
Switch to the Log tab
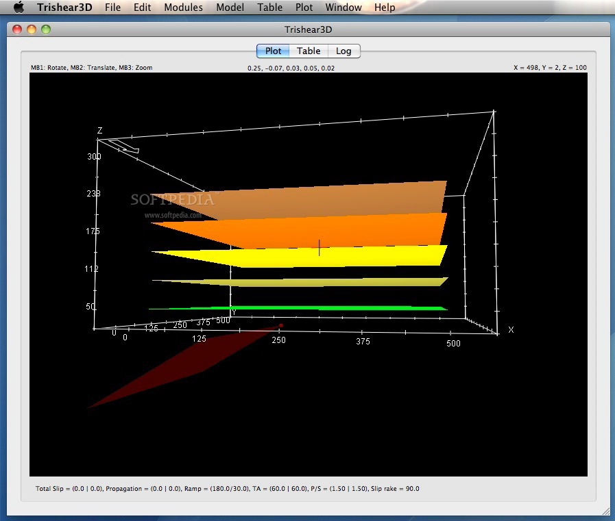343,51
